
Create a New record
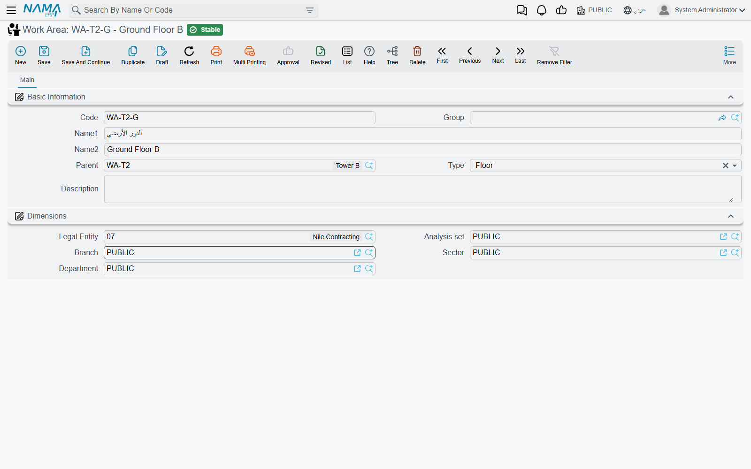[x=21, y=55]
